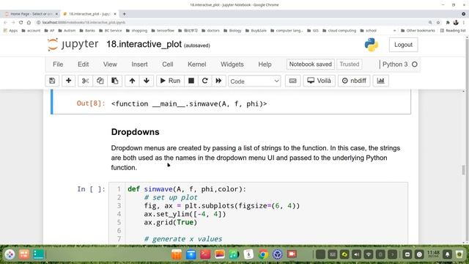The image size is (469, 264).
Task: Click the Jupyter logo
Action: click(73, 45)
